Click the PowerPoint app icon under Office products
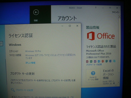This screenshot has width=131, height=98. pyautogui.click(x=103, y=61)
